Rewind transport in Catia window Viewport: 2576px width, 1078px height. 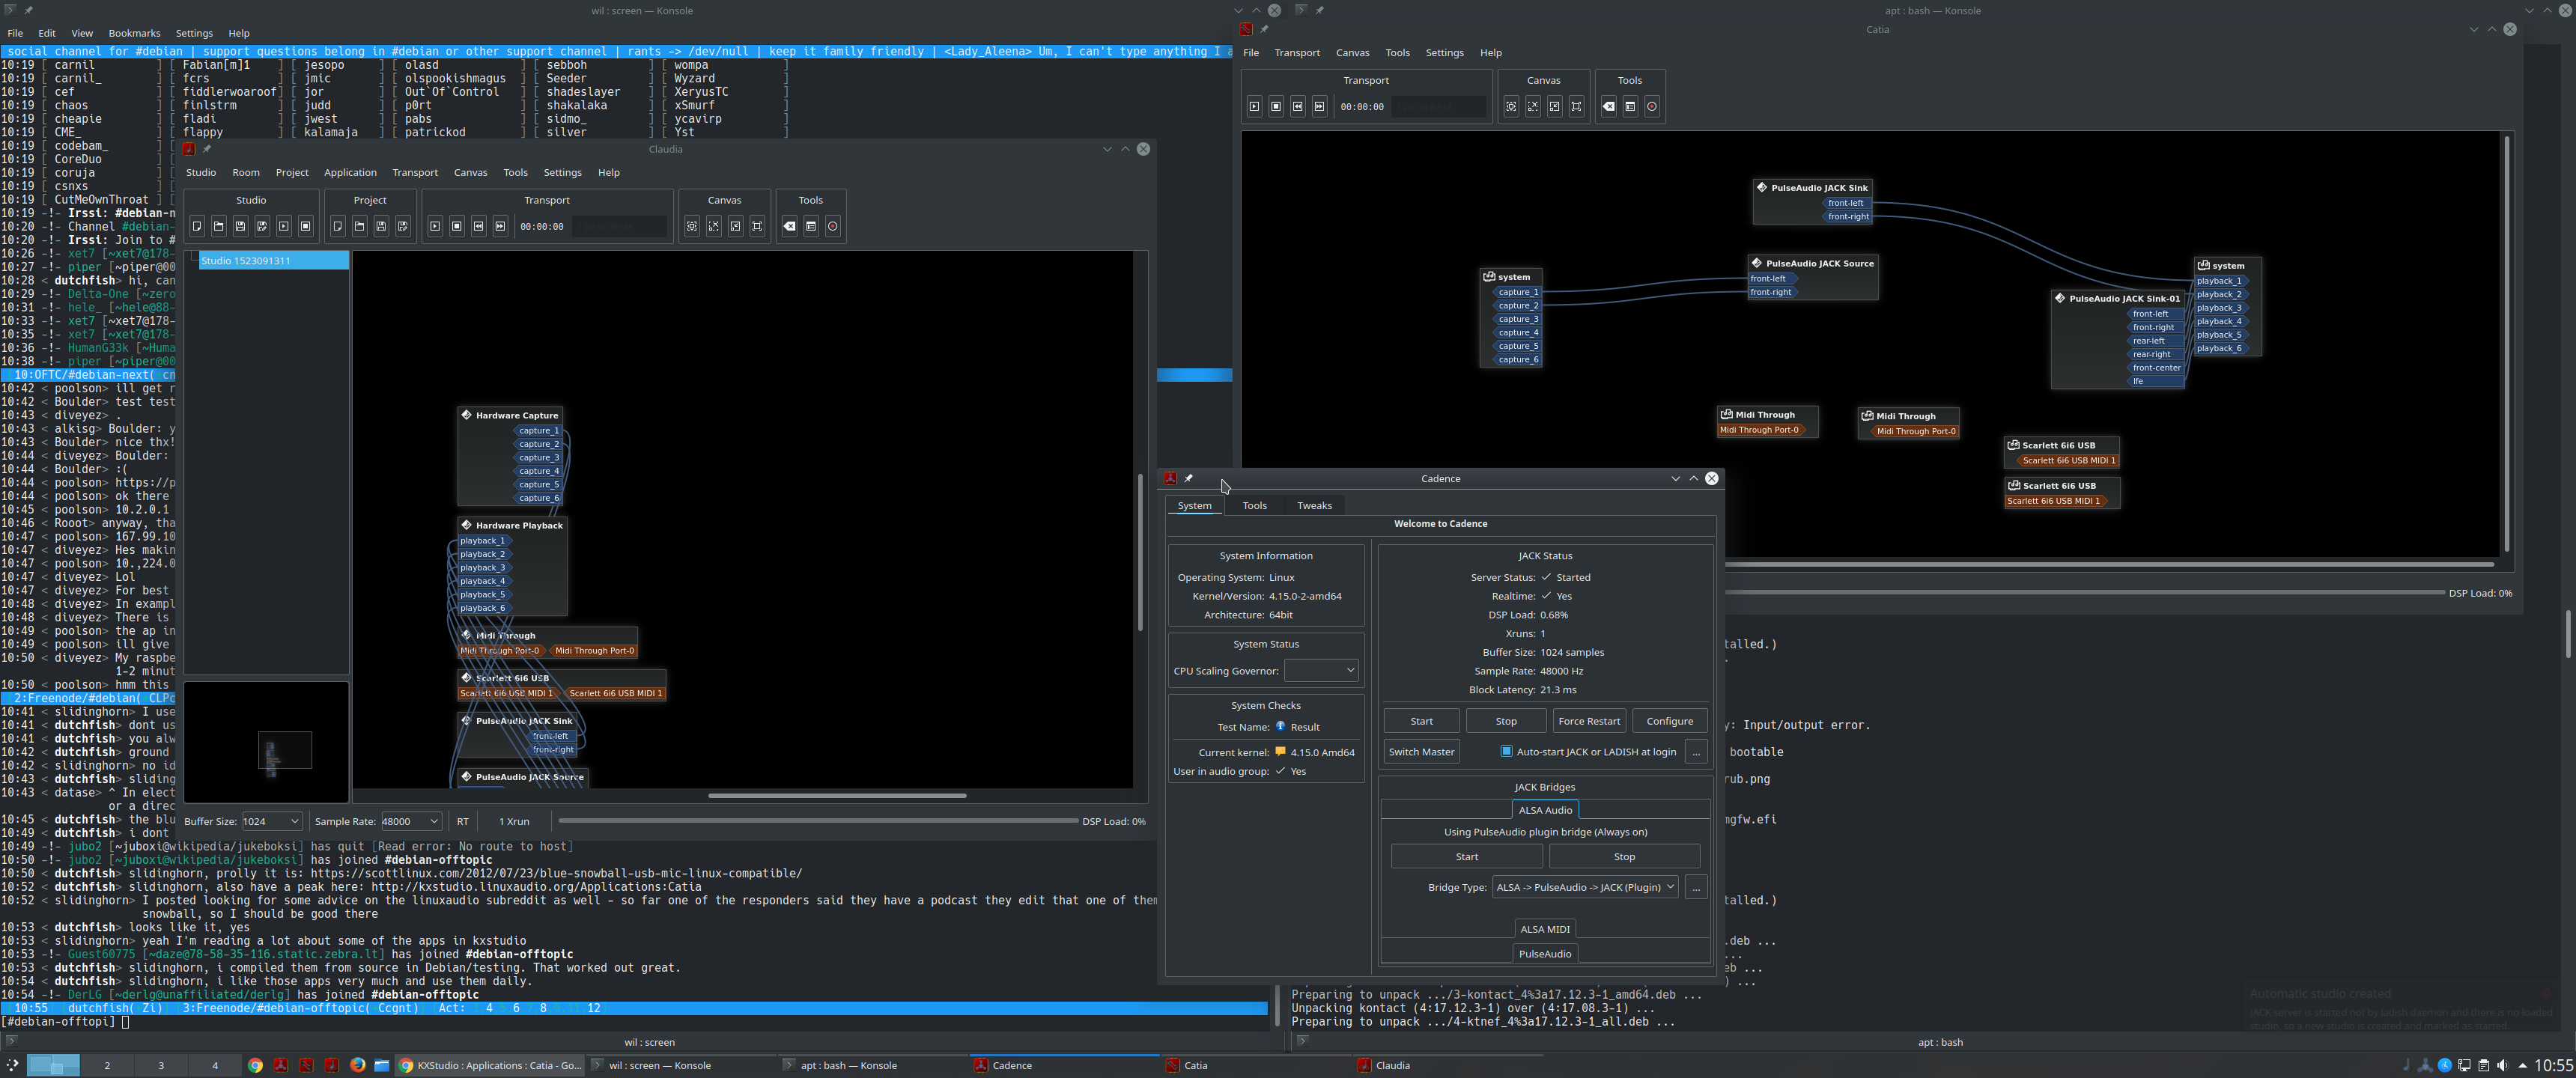tap(1298, 106)
